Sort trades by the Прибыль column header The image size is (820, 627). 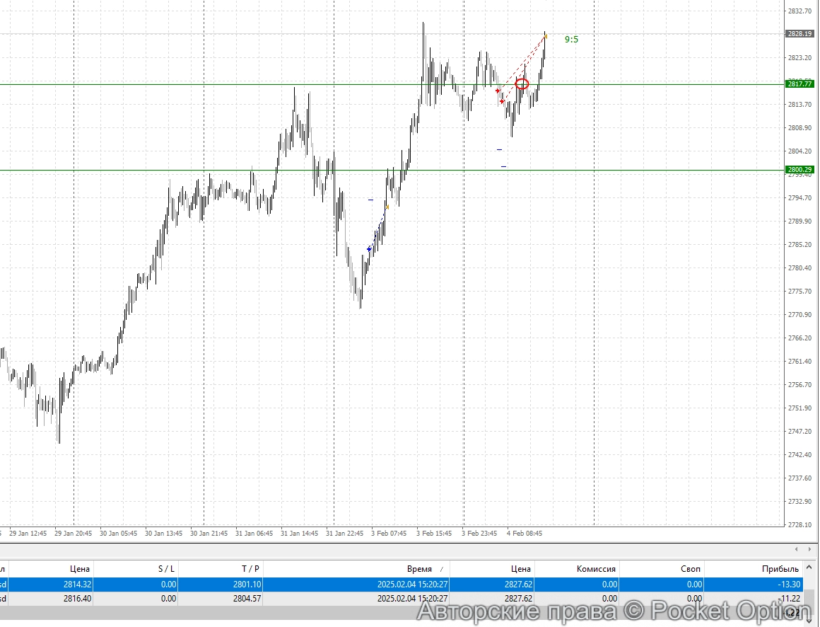coord(780,569)
